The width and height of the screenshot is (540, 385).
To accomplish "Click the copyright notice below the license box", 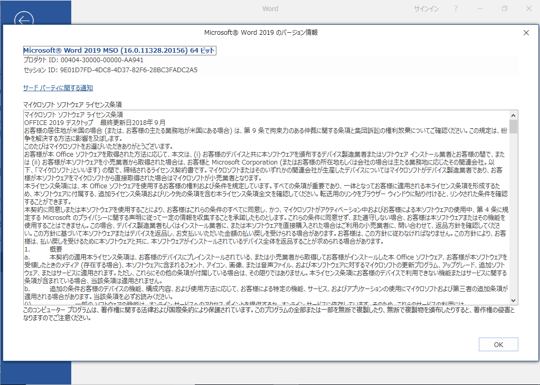I will pyautogui.click(x=269, y=314).
